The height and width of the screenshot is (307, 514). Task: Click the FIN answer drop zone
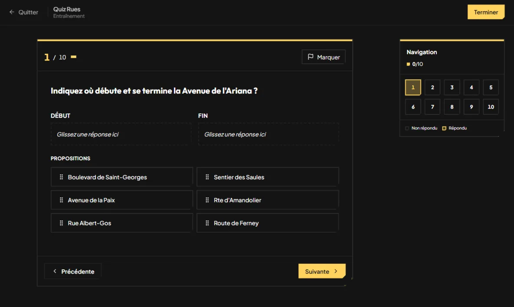[x=268, y=134]
